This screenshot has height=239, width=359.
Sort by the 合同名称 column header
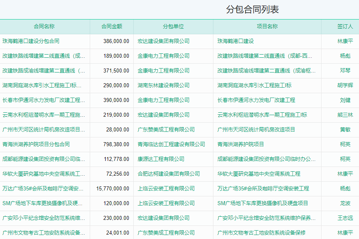(x=44, y=27)
